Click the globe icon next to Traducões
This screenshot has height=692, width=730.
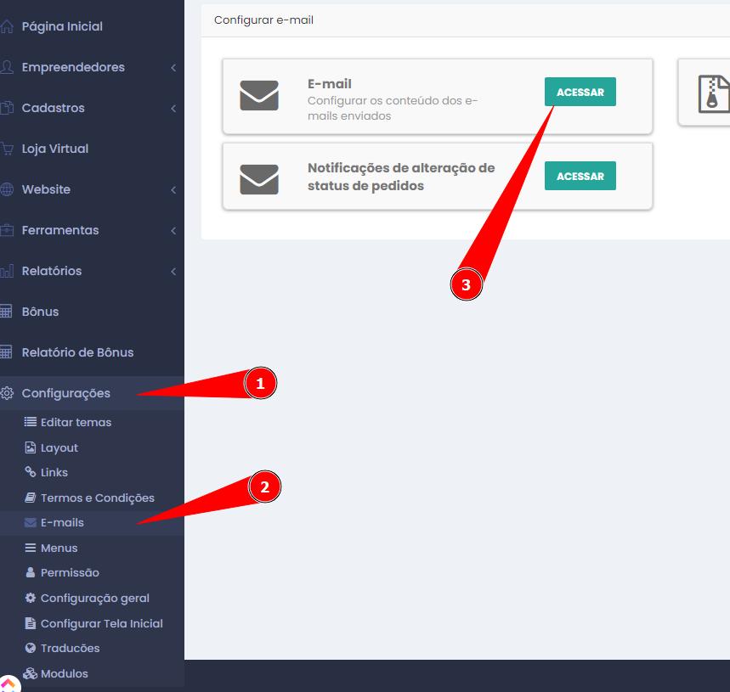[x=31, y=648]
